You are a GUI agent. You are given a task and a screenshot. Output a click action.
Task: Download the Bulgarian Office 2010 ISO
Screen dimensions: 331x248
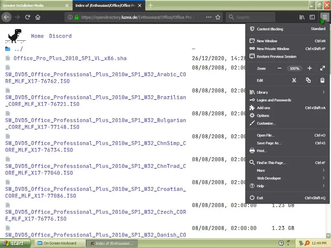click(x=96, y=124)
